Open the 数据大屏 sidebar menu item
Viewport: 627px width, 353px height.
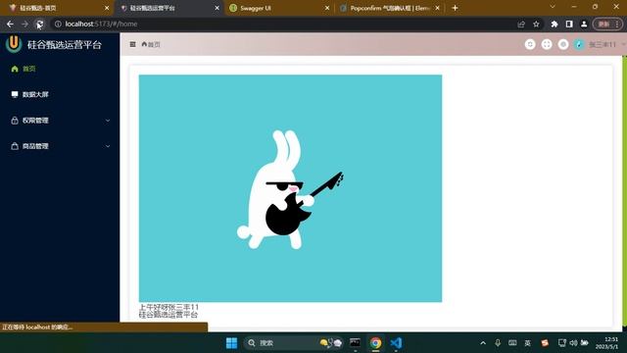pos(60,94)
